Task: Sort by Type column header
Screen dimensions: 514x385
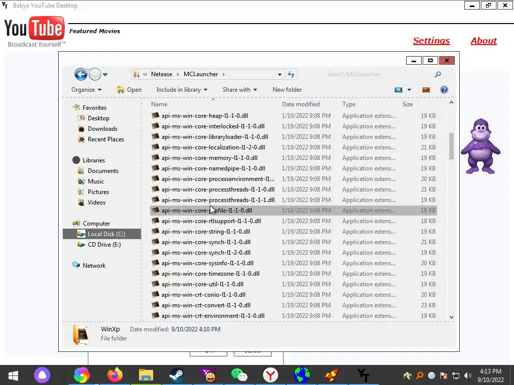Action: pyautogui.click(x=349, y=104)
